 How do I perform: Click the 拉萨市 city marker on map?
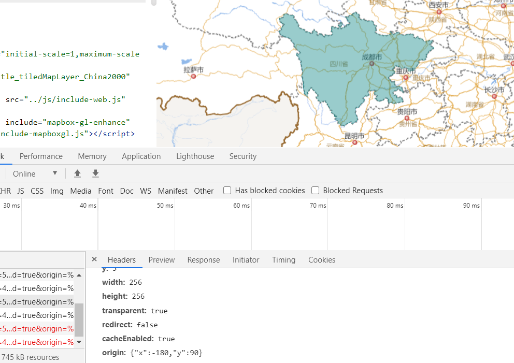click(x=193, y=76)
